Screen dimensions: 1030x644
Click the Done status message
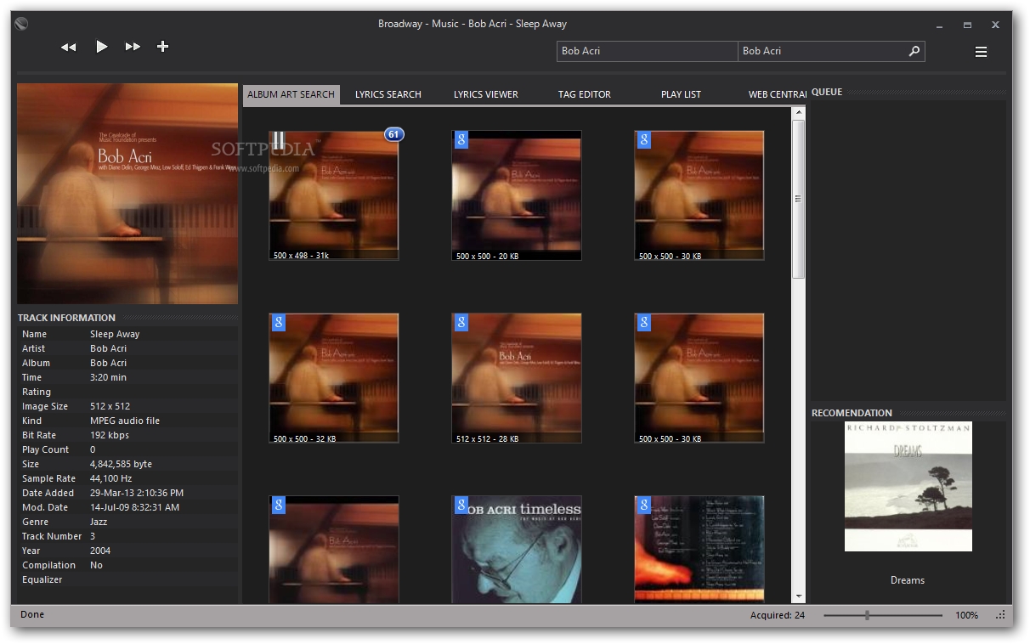32,614
